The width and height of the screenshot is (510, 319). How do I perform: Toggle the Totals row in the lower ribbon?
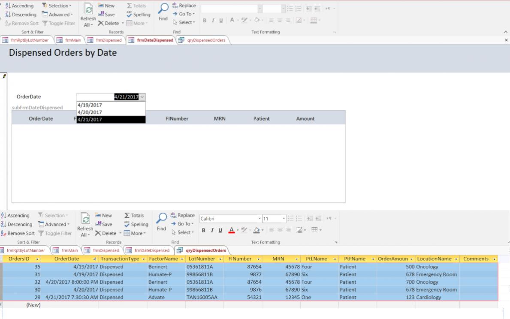pyautogui.click(x=134, y=215)
